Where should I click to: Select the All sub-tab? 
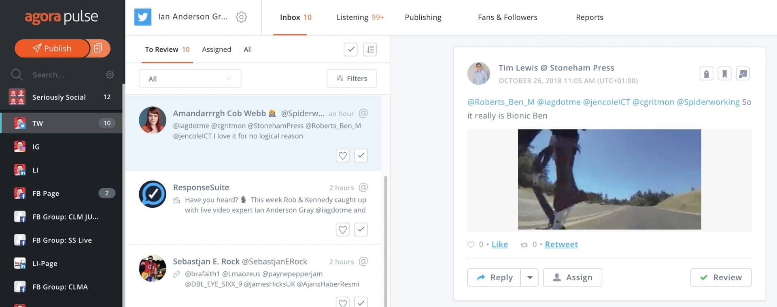[248, 49]
